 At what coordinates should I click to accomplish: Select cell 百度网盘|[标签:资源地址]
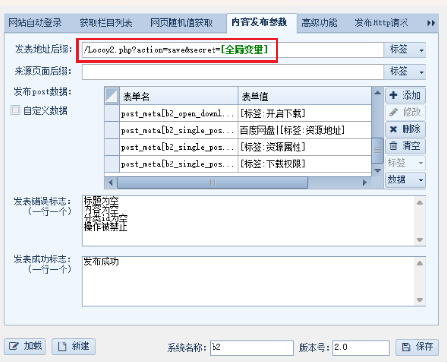point(305,130)
